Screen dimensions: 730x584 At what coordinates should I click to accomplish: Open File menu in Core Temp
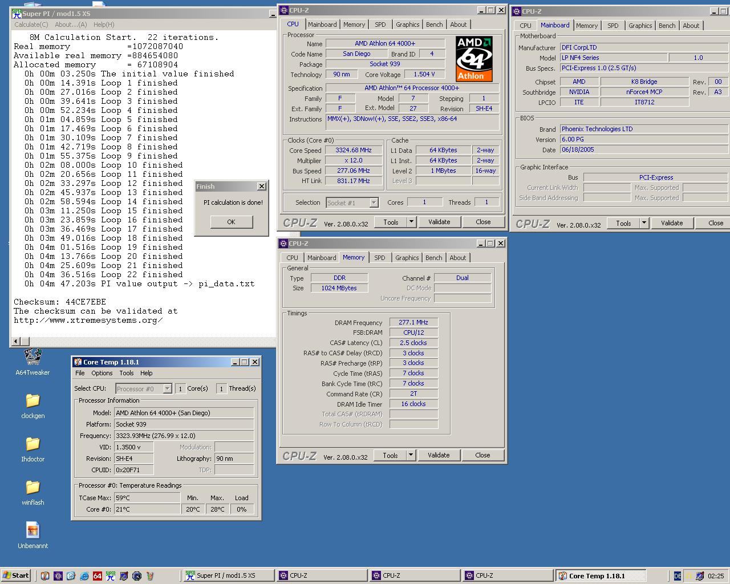[80, 373]
